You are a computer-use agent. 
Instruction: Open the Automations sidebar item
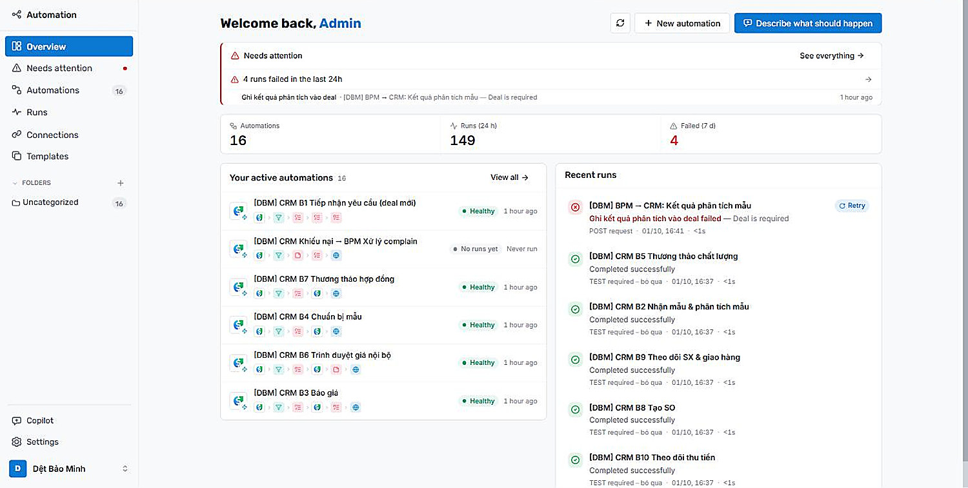tap(69, 90)
